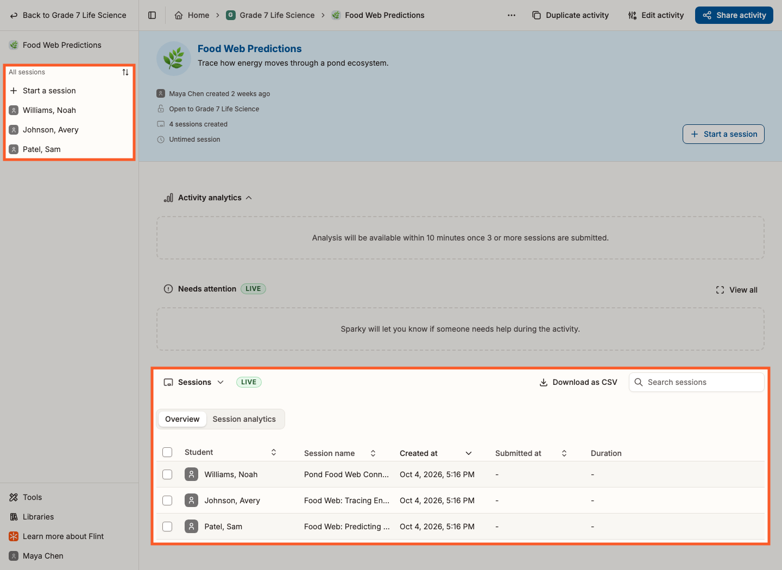The image size is (782, 570).
Task: Click the Sessions panel icon
Action: [x=168, y=382]
